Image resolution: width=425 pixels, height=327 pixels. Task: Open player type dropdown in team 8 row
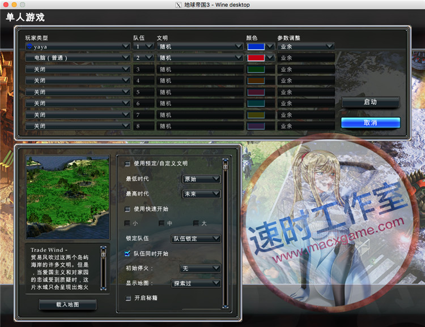point(78,126)
